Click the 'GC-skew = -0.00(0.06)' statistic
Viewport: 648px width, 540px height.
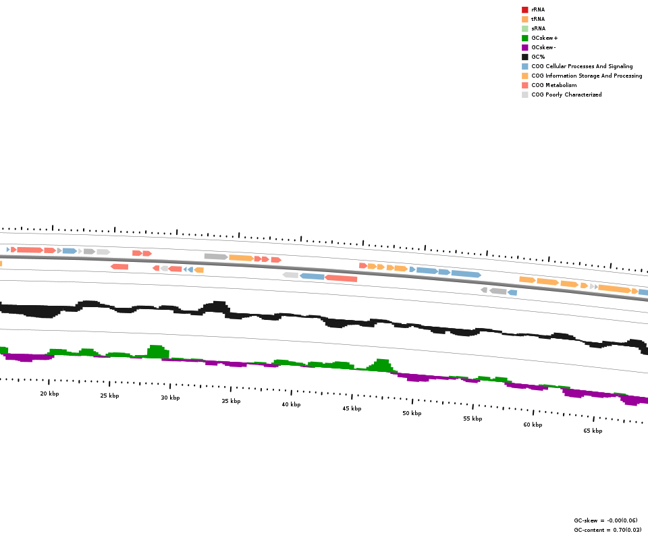tap(605, 520)
